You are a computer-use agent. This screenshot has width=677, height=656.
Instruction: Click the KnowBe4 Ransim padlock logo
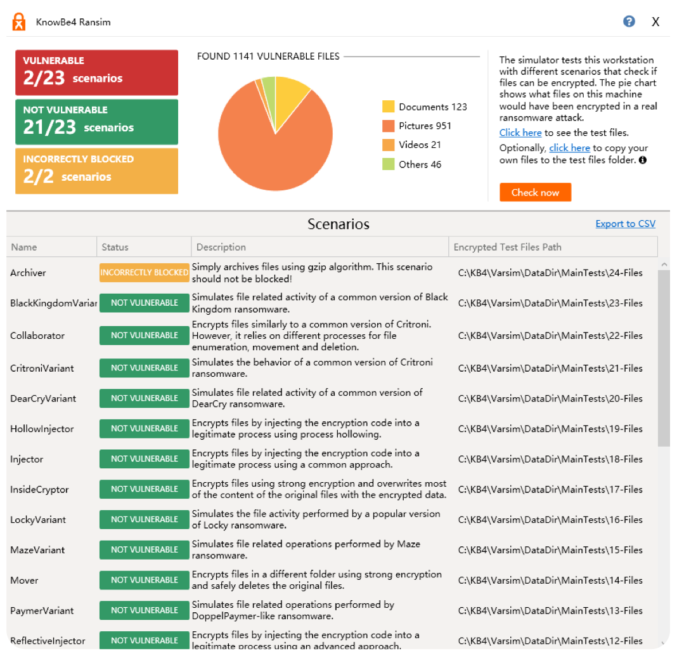coord(18,22)
